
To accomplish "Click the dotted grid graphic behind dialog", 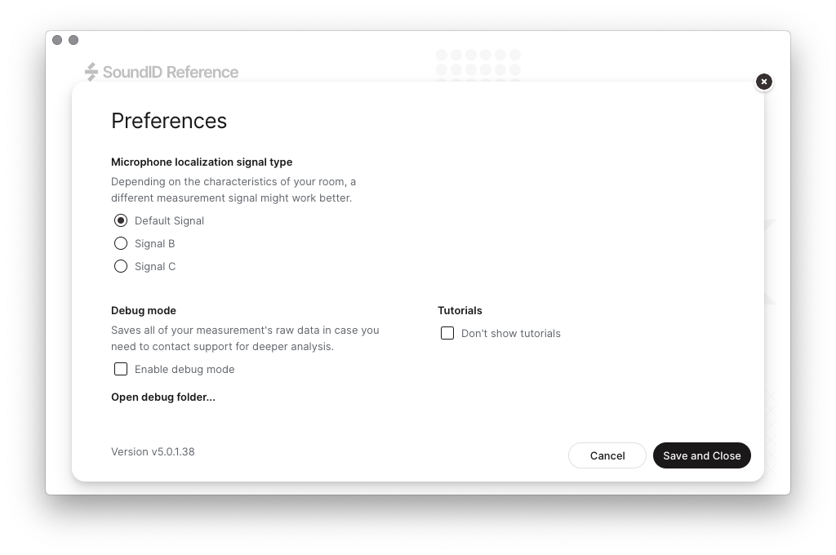I will pos(478,63).
